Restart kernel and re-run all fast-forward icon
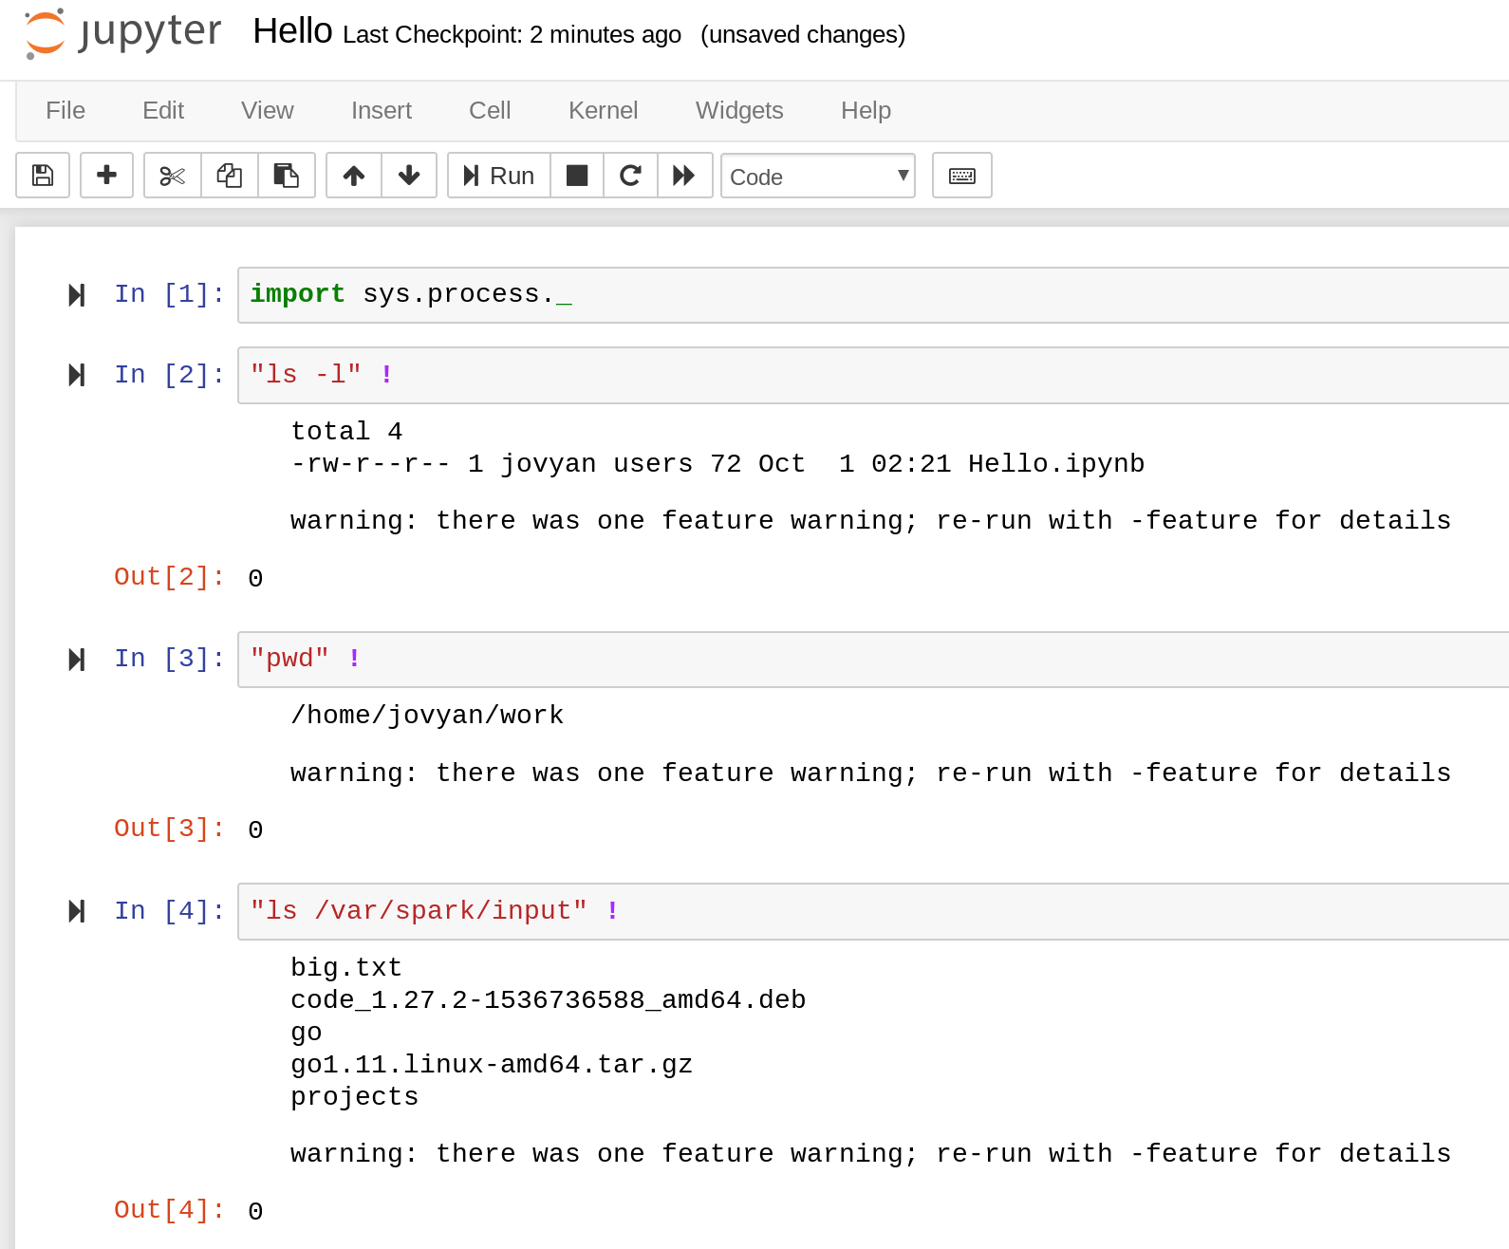This screenshot has height=1249, width=1509. pyautogui.click(x=684, y=176)
